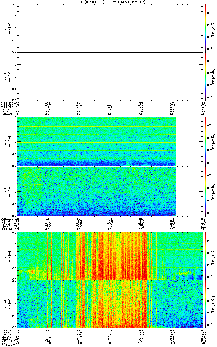Viewport: 217px width, 347px height.
Task: Click the empty THA B-perpendicular panel
Action: tap(110, 28)
